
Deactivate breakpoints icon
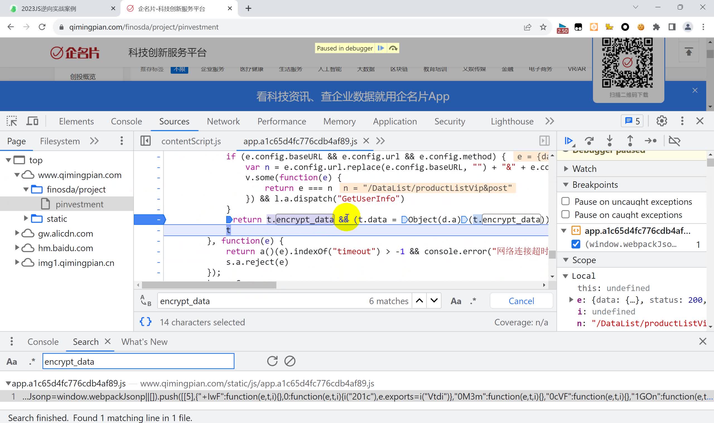pyautogui.click(x=674, y=141)
